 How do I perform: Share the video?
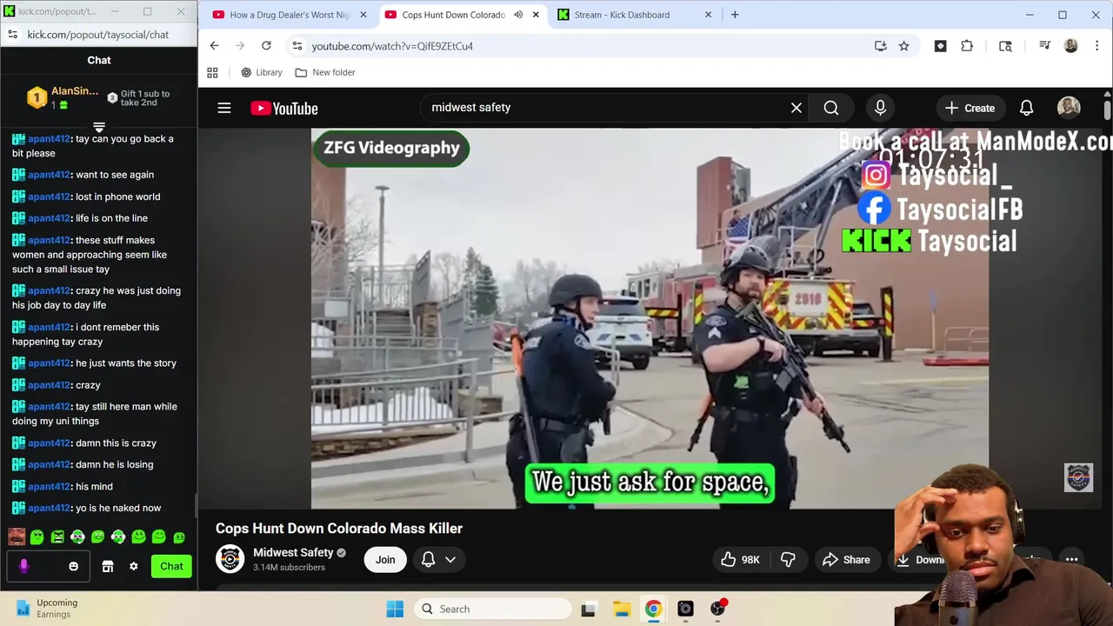[846, 560]
